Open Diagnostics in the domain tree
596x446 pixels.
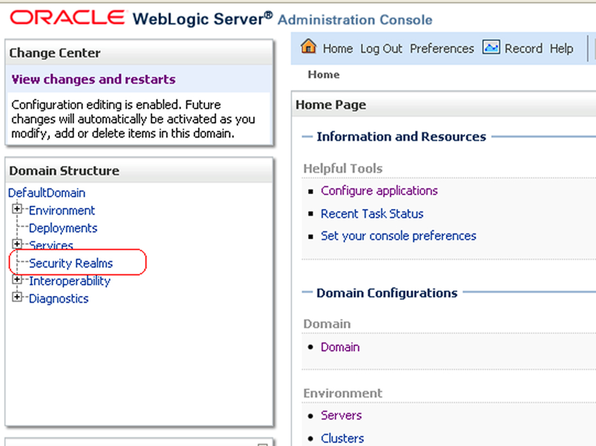(59, 299)
